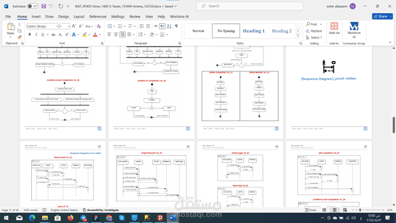Click Replace in Editing group
The width and height of the screenshot is (396, 223).
pyautogui.click(x=314, y=31)
